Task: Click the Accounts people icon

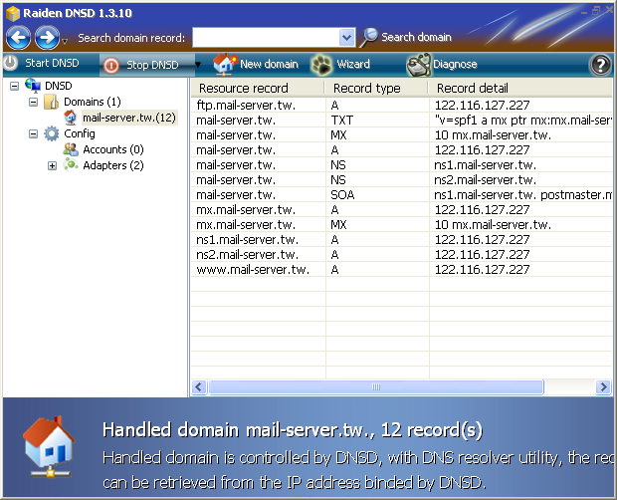Action: coord(71,149)
